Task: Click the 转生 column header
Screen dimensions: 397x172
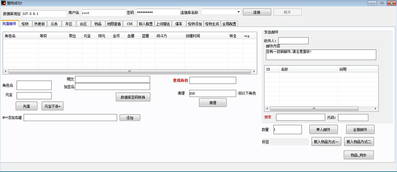Action: click(235, 36)
